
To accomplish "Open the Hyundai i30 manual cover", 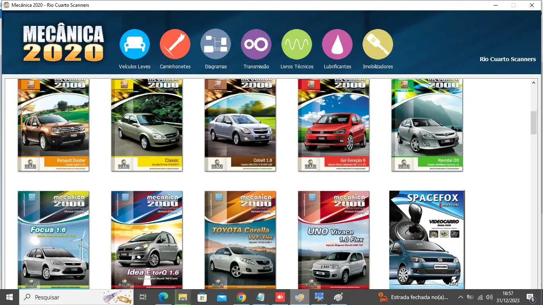I will [x=427, y=125].
